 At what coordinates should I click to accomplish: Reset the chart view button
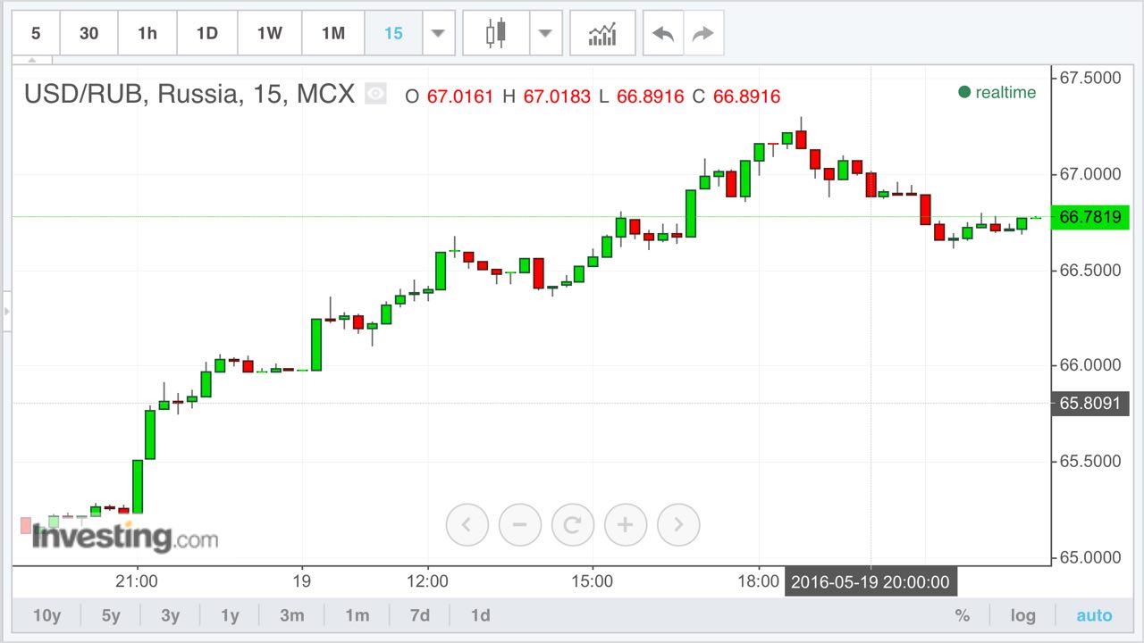(573, 524)
